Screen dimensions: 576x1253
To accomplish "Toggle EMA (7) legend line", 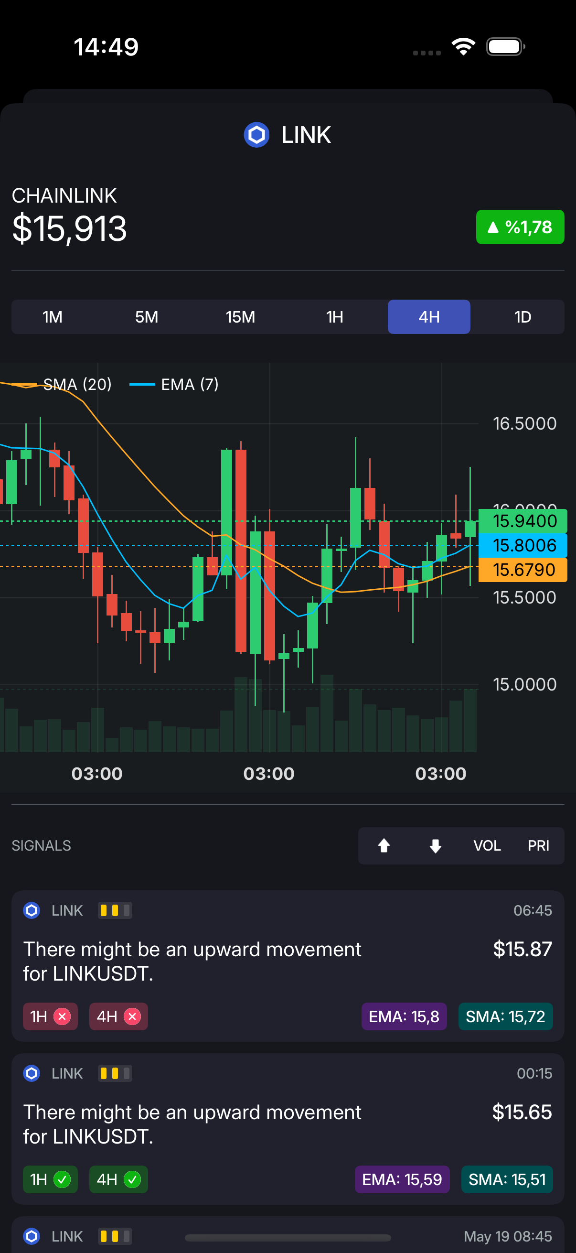I will (x=174, y=385).
